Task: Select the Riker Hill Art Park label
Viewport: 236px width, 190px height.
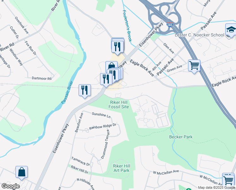Action: point(121,168)
